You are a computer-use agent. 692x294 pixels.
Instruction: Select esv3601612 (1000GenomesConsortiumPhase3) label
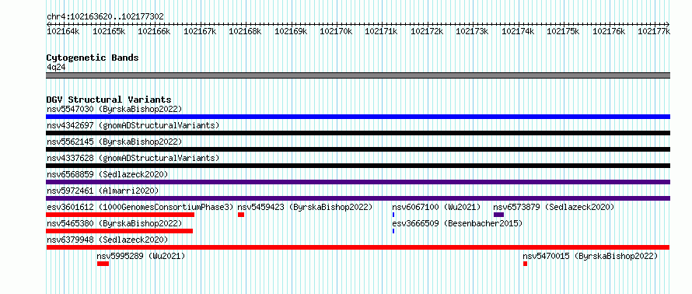pos(140,207)
